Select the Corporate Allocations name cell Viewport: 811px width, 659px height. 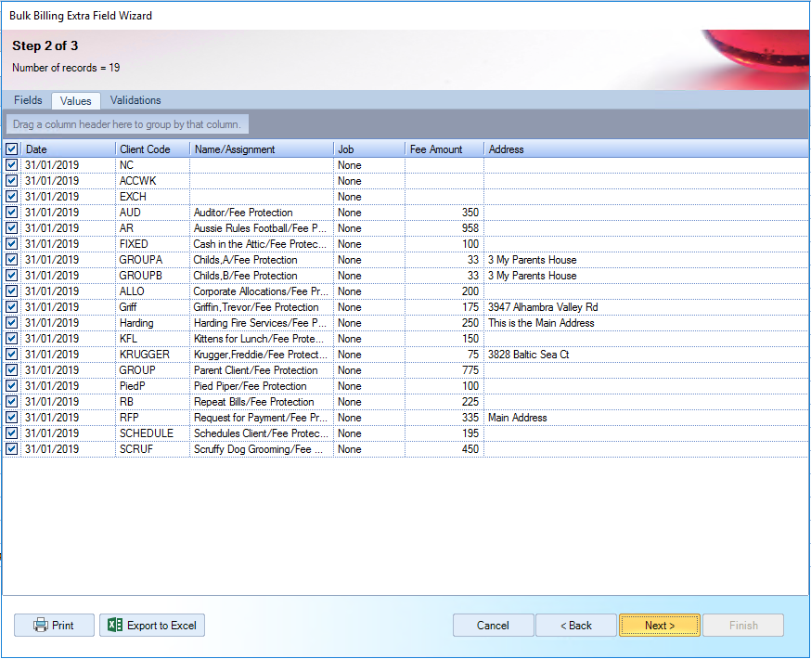262,291
